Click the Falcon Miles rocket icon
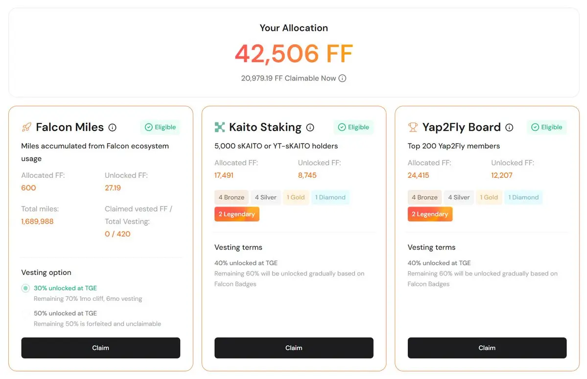Screen dimensions: 587x379 tap(26, 127)
